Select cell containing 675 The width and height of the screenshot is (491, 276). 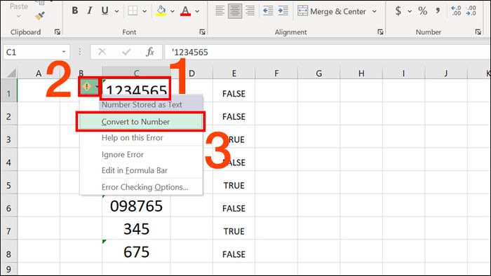click(136, 251)
